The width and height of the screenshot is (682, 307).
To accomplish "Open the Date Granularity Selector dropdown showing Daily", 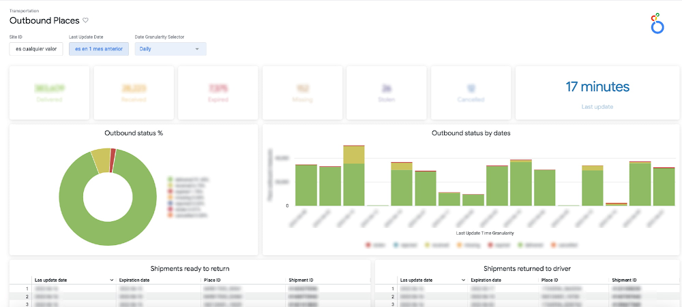I will point(170,49).
